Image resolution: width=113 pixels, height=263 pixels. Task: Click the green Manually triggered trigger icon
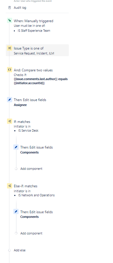10,21
